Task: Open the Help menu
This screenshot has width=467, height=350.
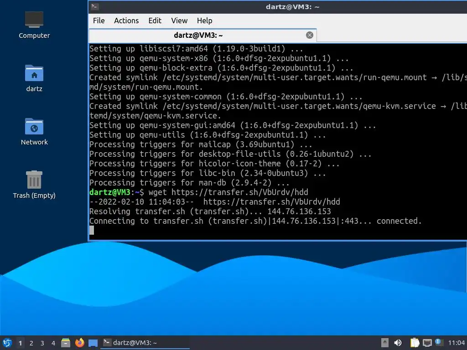Action: (205, 21)
